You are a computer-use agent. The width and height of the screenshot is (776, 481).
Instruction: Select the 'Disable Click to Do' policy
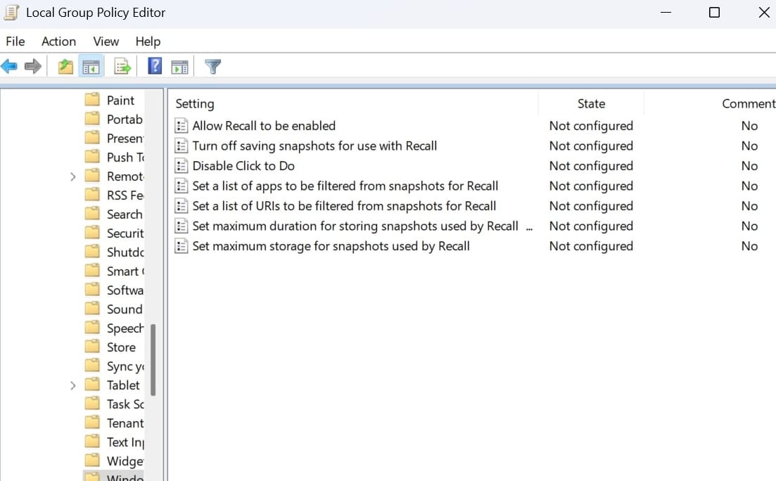(x=243, y=166)
